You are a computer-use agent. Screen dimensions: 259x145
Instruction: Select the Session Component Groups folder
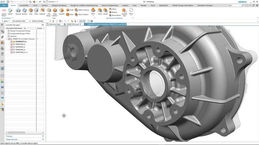tap(21, 31)
